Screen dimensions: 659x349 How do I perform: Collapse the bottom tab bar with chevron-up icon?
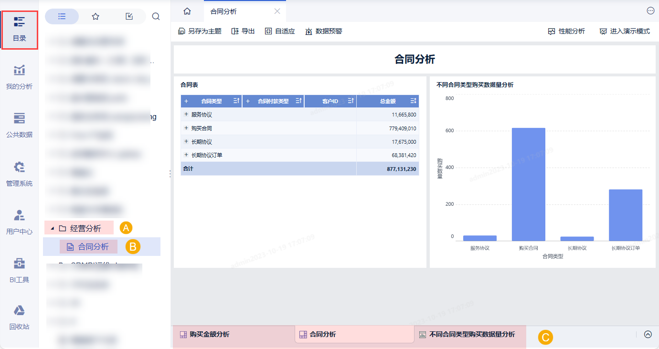(x=648, y=335)
